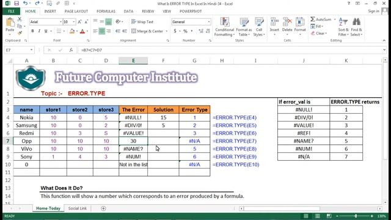Viewport: 391px width, 220px height.
Task: Add a new sheet with plus button
Action: click(103, 208)
